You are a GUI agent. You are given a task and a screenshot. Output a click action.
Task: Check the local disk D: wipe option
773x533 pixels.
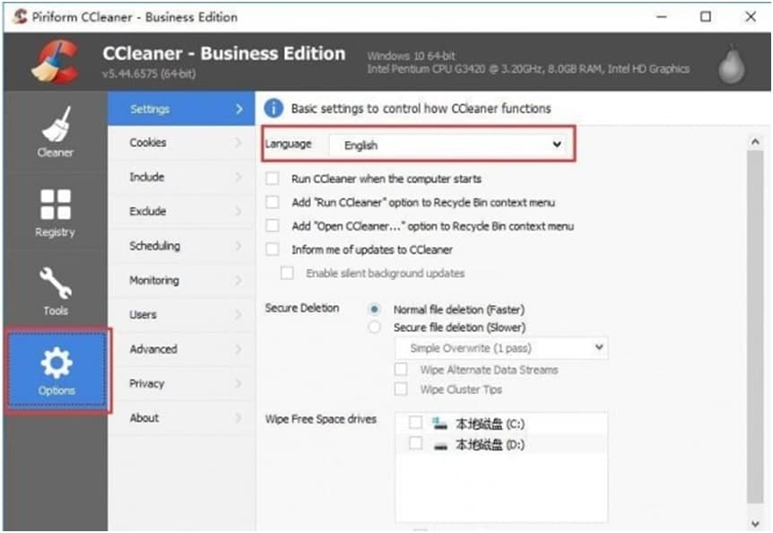pos(415,444)
